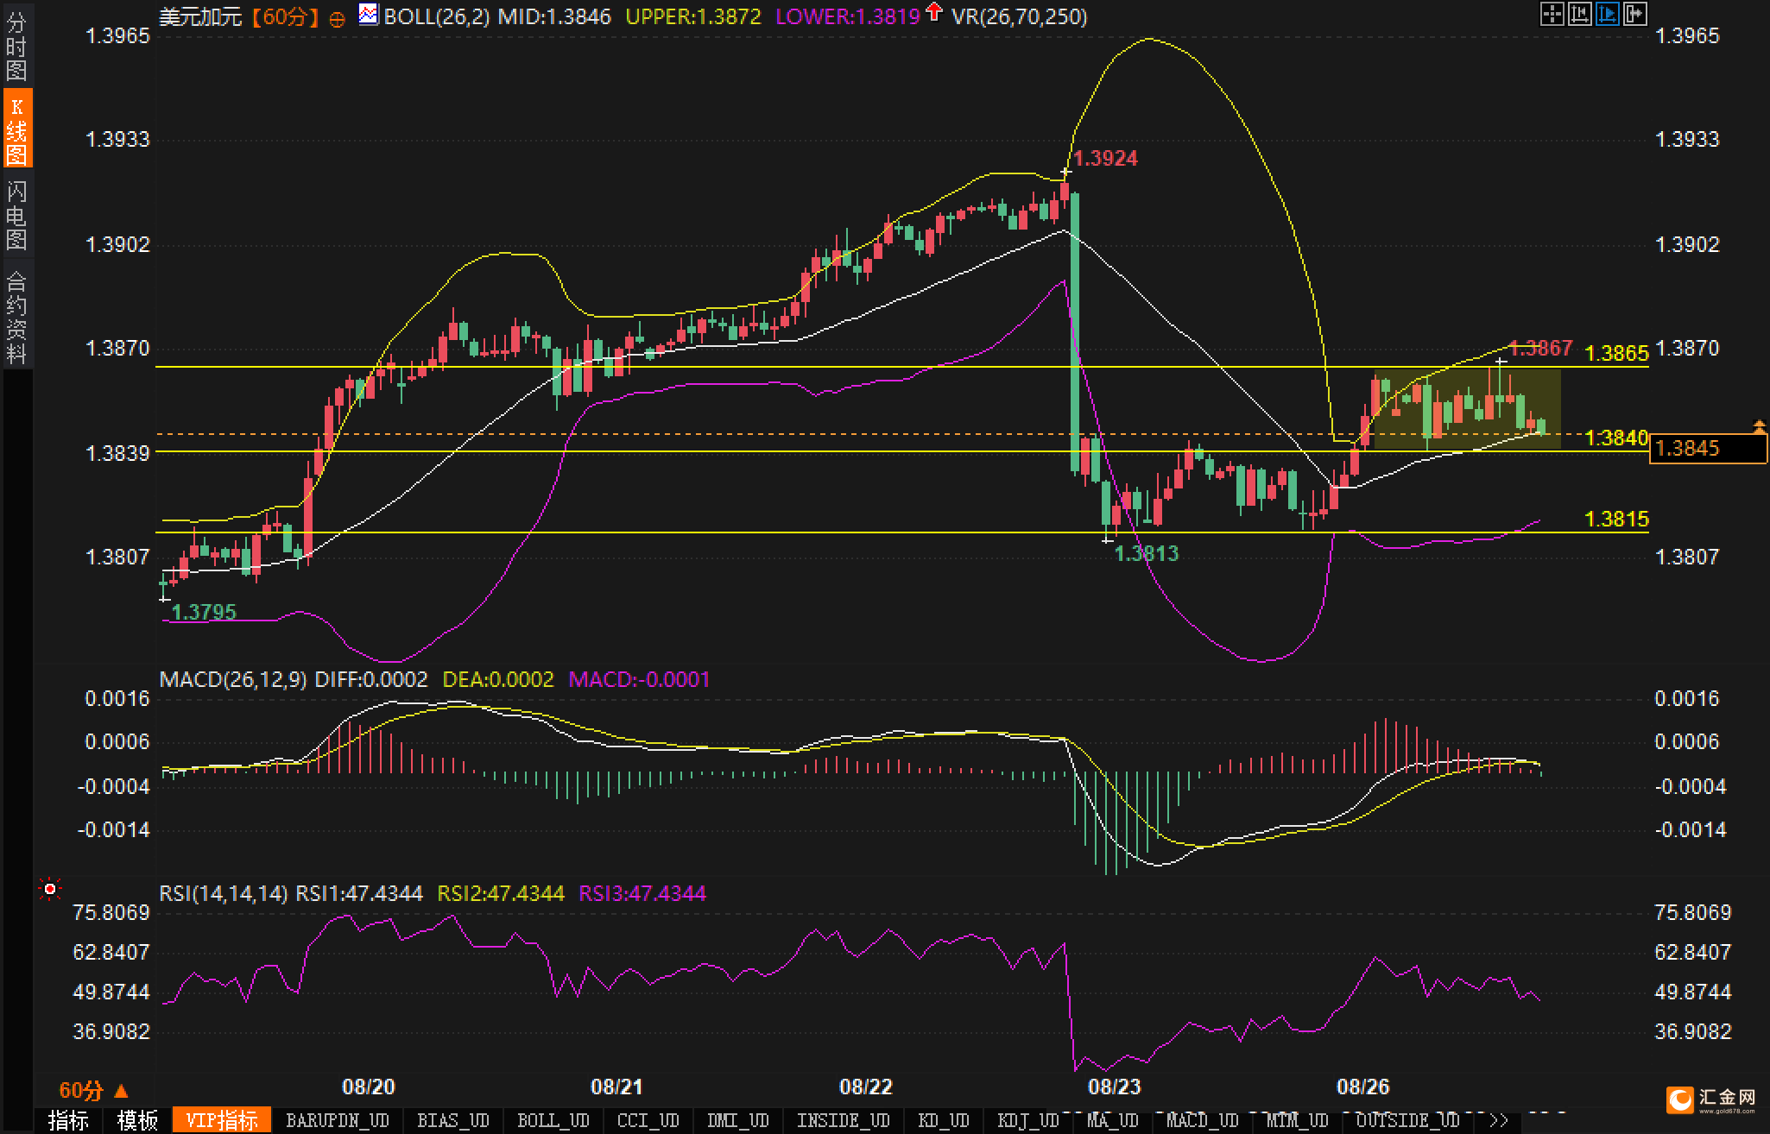Select the VIP指标 tab
The image size is (1770, 1134).
222,1120
